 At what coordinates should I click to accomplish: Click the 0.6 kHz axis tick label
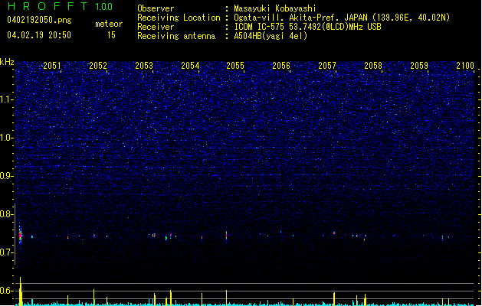pos(7,291)
